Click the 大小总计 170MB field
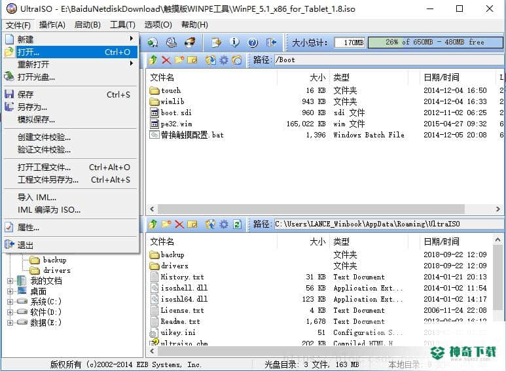The width and height of the screenshot is (506, 371). point(350,43)
